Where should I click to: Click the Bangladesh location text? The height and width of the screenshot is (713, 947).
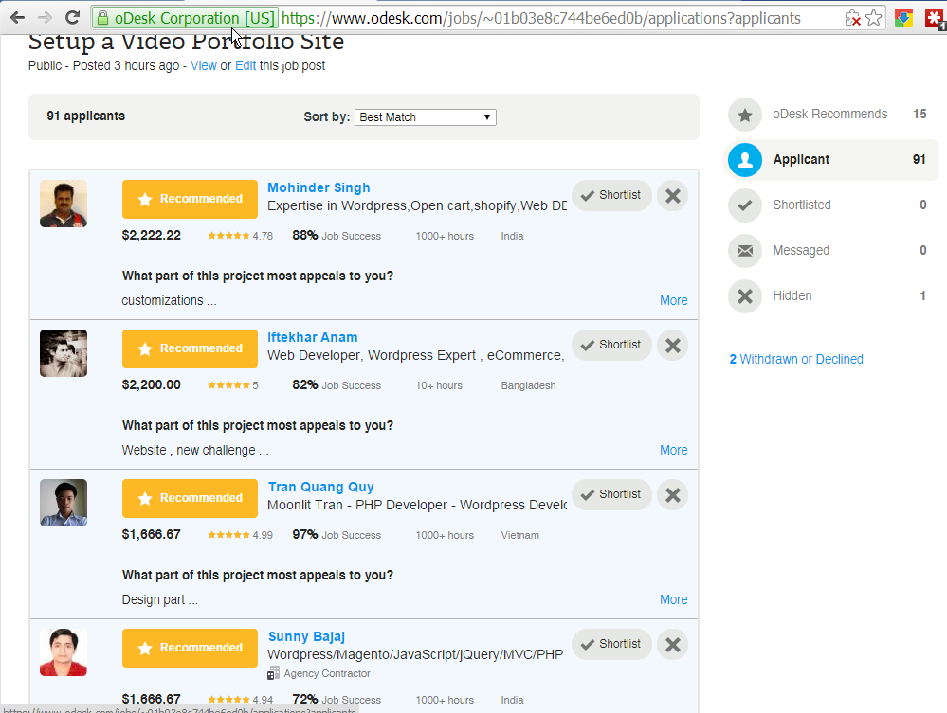(x=528, y=385)
